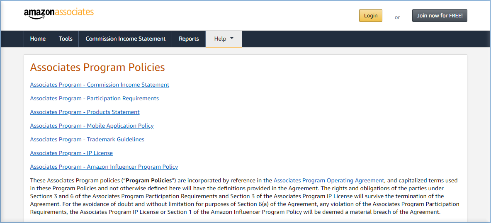
Task: Open the Home nav tab
Action: (x=38, y=39)
